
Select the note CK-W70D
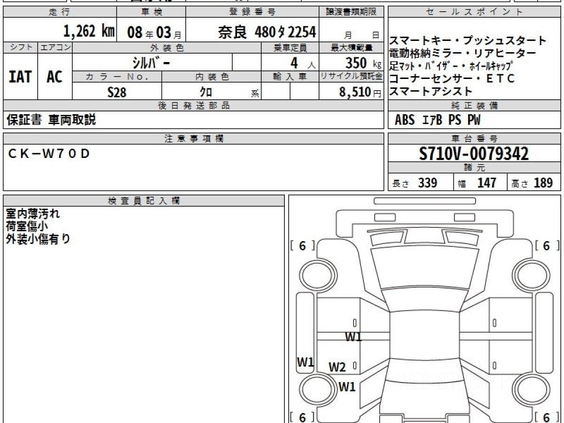pos(48,153)
